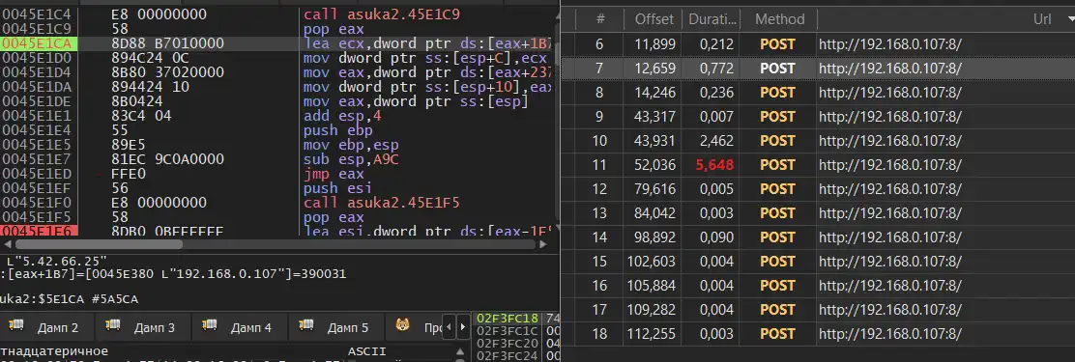The height and width of the screenshot is (362, 1075).
Task: Click offset 79,616 in request row 12
Action: [x=654, y=189]
